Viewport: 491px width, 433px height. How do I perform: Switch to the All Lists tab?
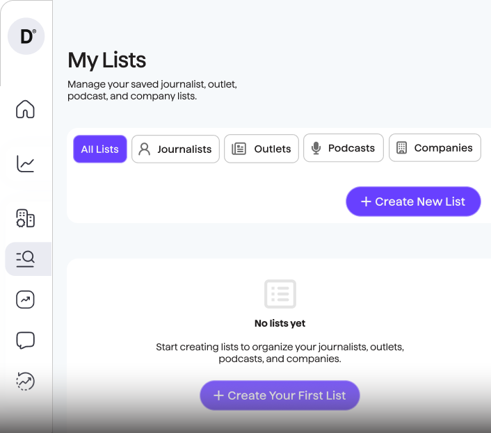coord(100,149)
